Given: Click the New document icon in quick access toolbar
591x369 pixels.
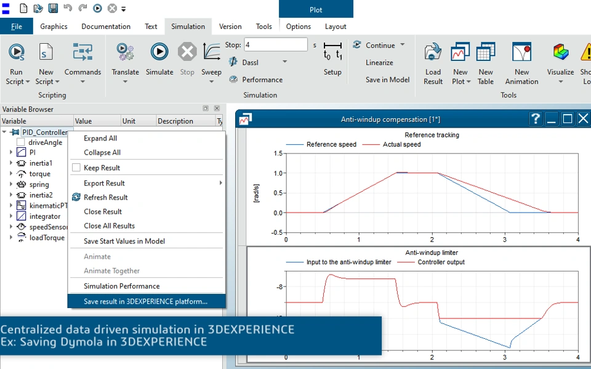Looking at the screenshot, I should (x=23, y=8).
